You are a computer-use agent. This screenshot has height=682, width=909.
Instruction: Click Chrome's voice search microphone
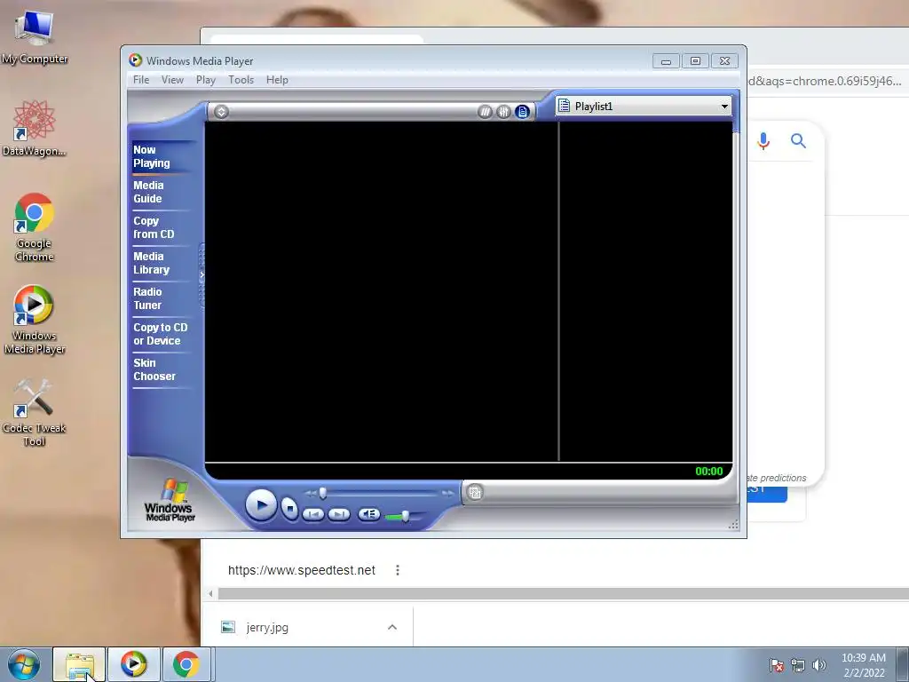coord(763,141)
